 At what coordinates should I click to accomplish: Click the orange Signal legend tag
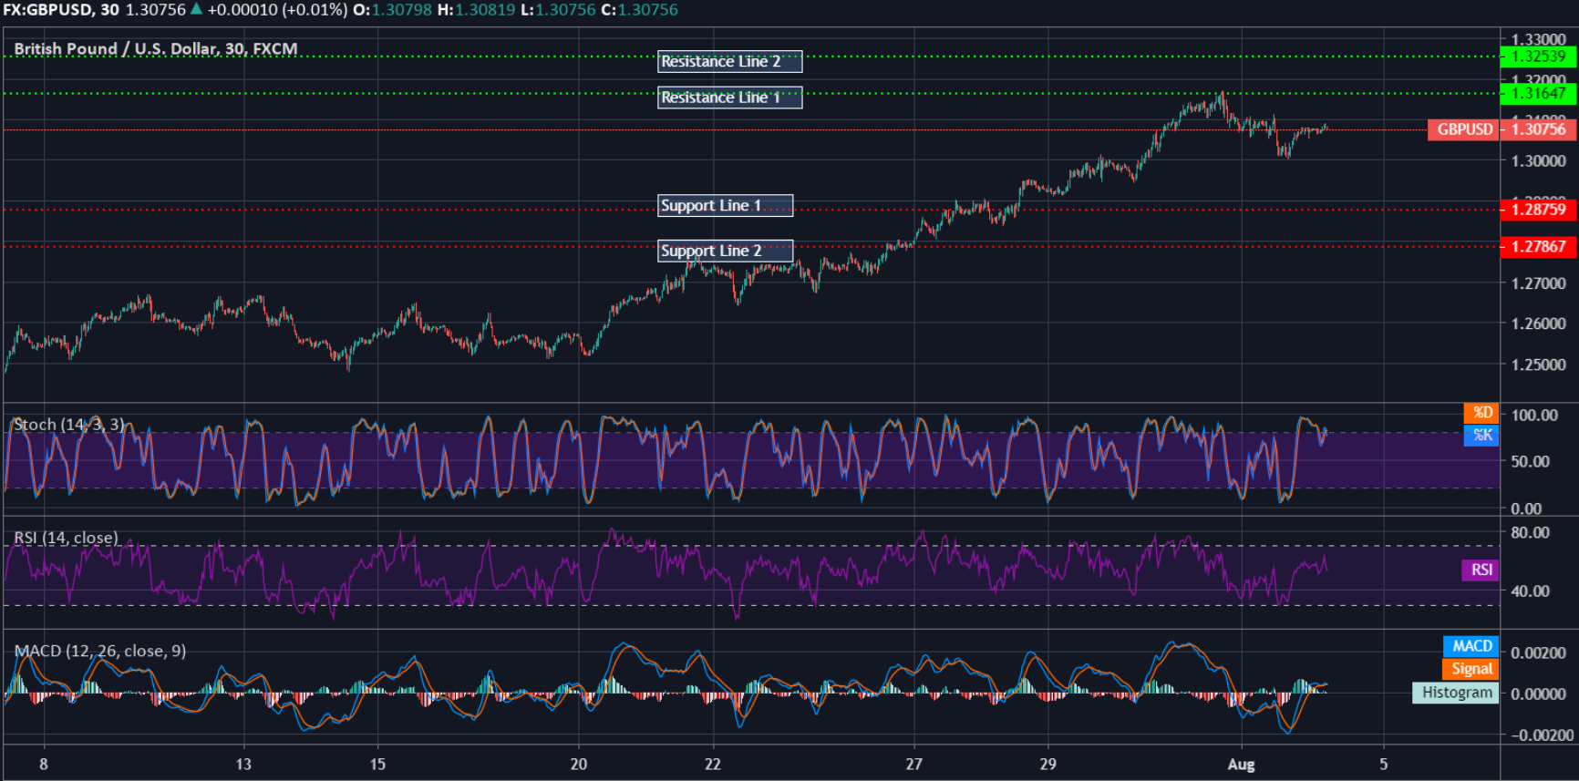tap(1471, 669)
